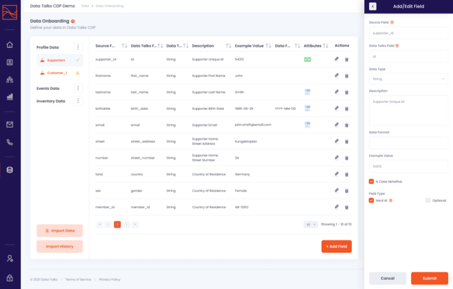Select the Customer_1 profile item
This screenshot has width=453, height=289.
tap(60, 73)
